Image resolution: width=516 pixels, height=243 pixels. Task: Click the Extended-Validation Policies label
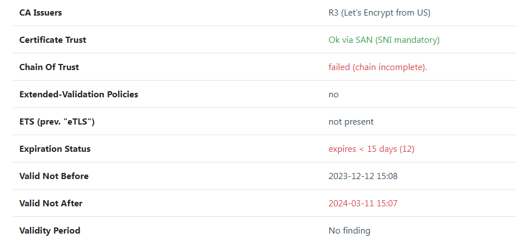tap(79, 94)
